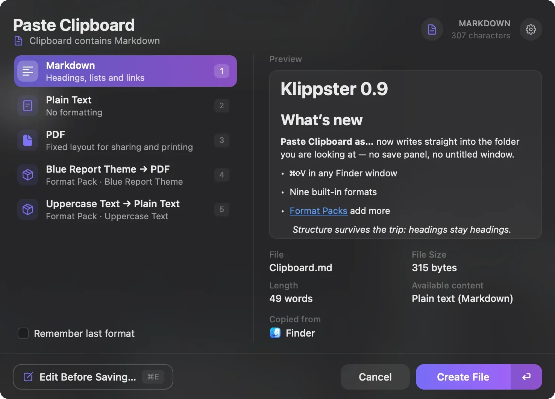Choose the Plain Text format

[x=126, y=106]
